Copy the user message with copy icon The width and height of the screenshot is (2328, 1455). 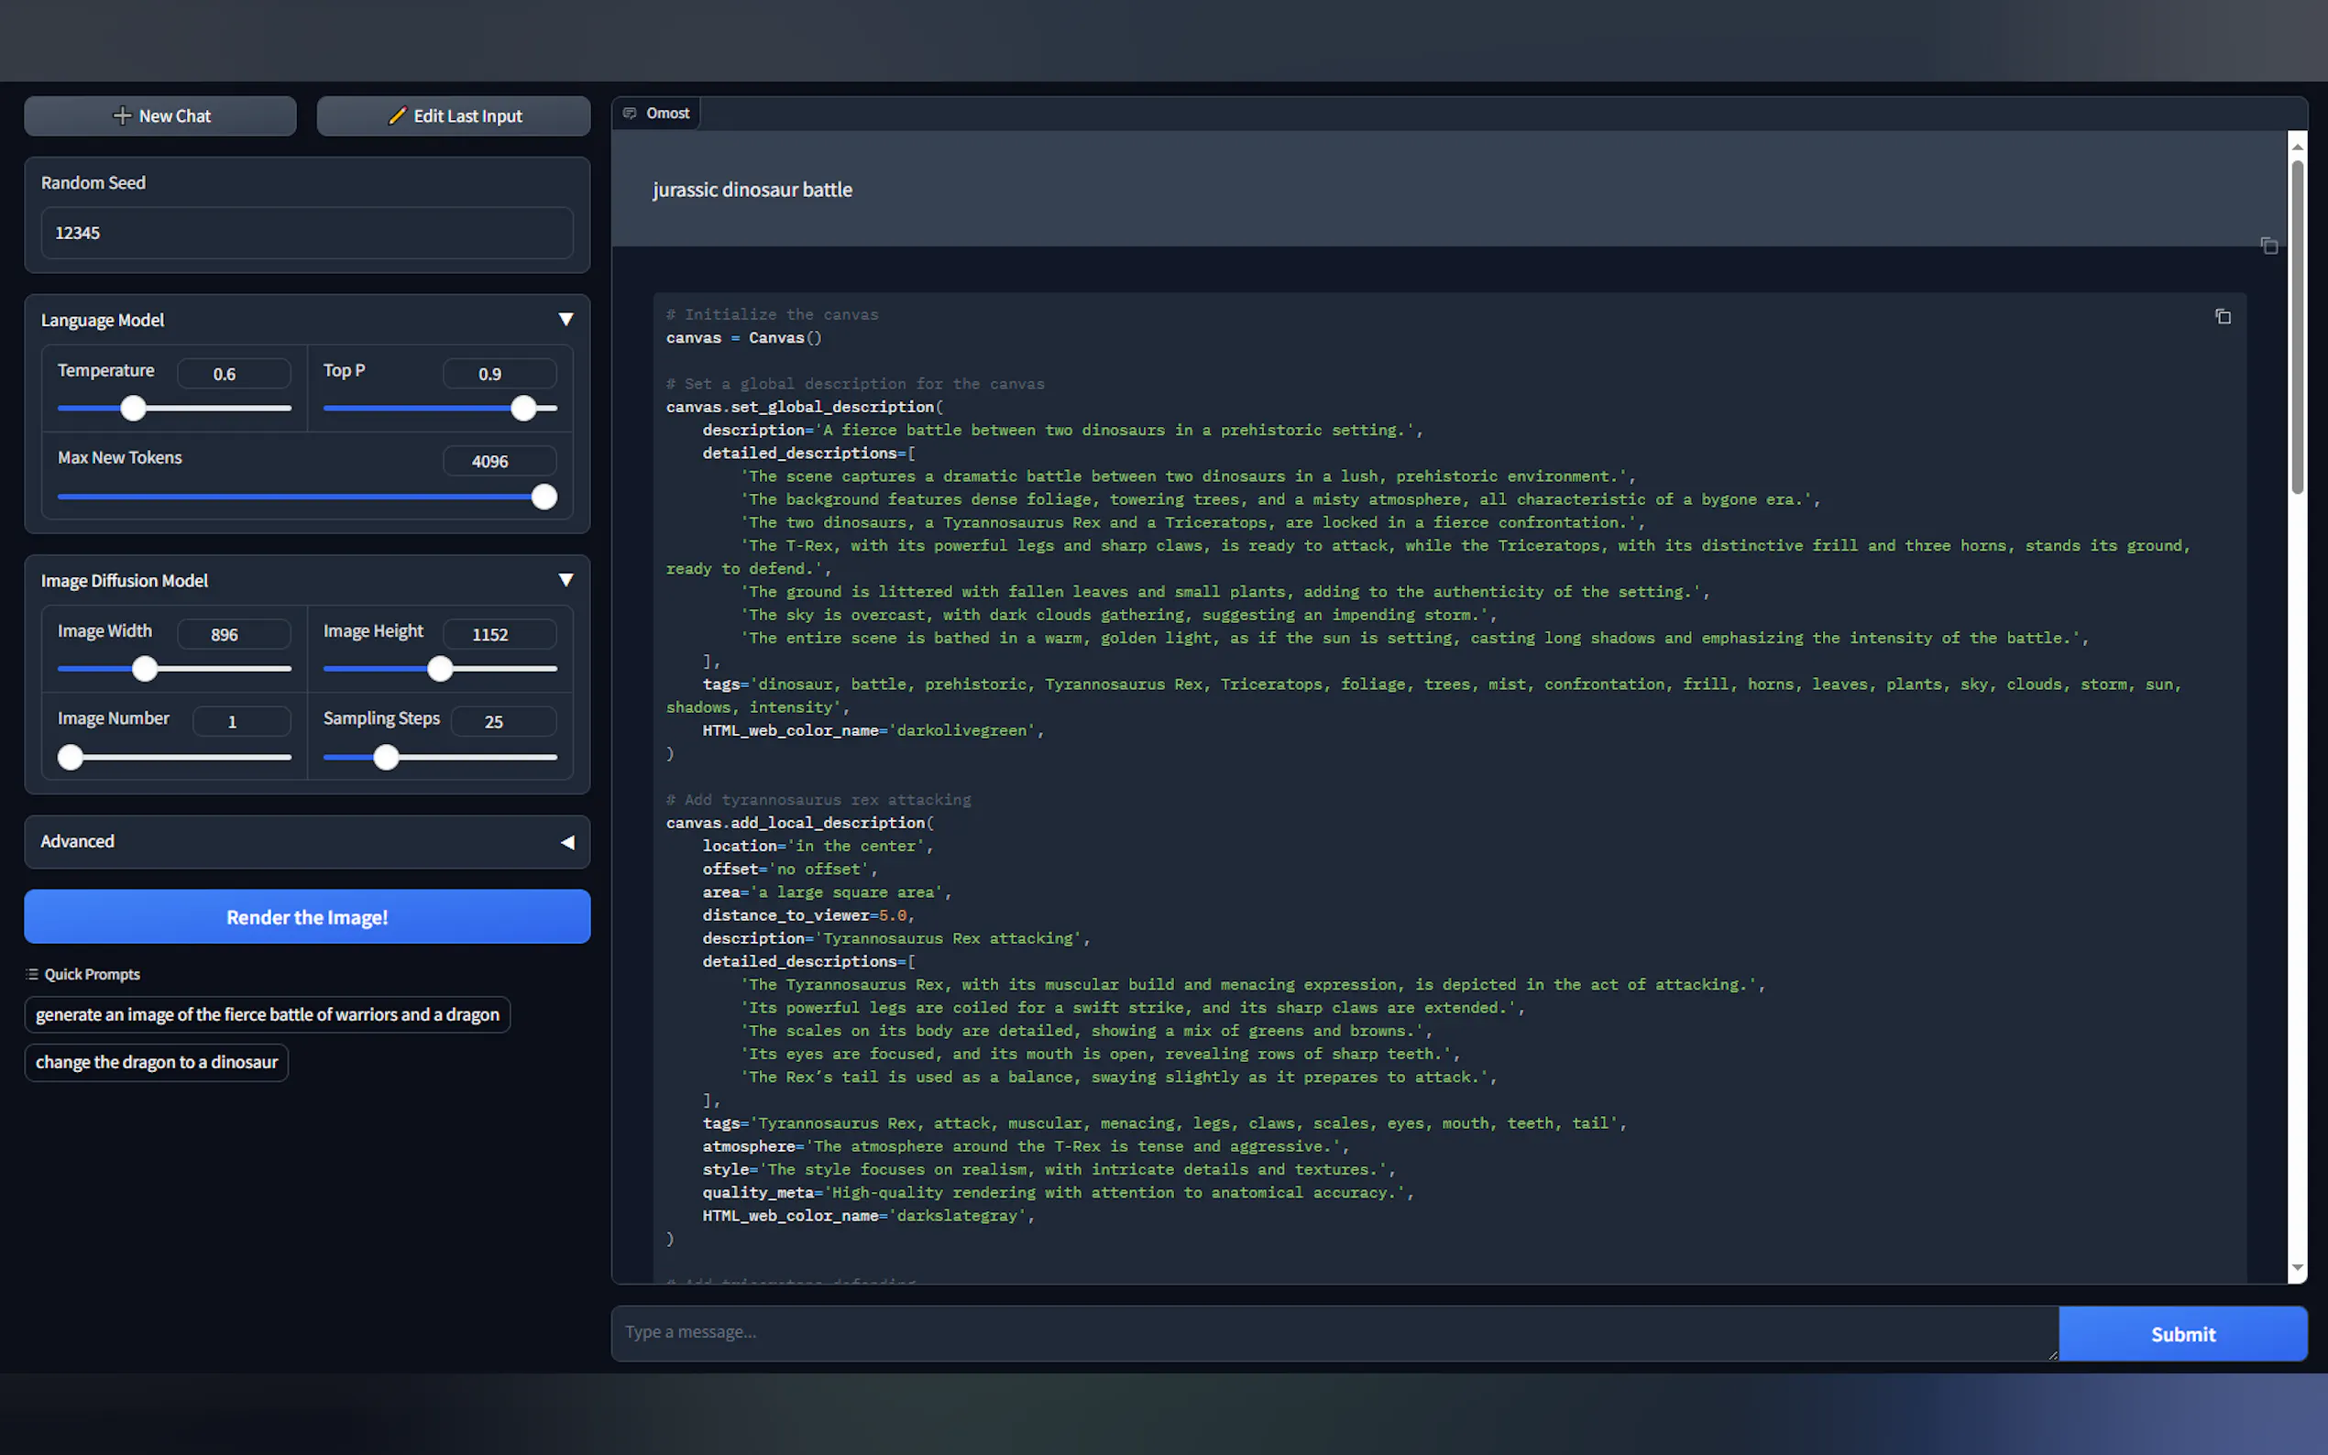point(2268,246)
